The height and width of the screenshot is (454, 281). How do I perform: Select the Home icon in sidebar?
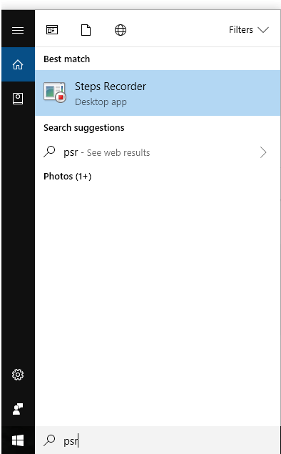[x=18, y=64]
